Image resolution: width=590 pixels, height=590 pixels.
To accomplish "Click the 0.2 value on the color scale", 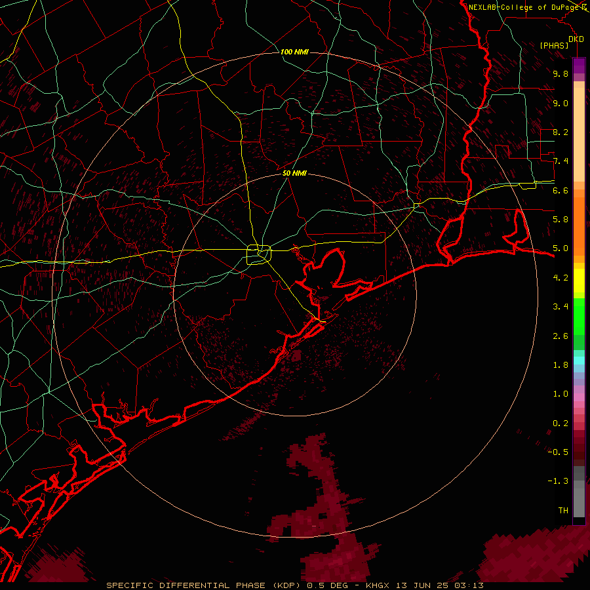I will (560, 423).
